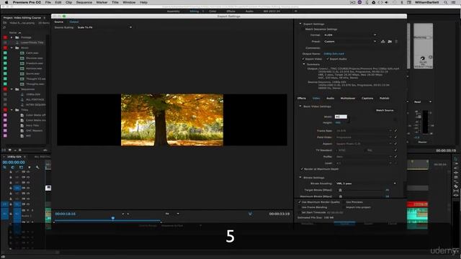Open the Format dropdown
Screen dimensions: 461x259
(x=349, y=35)
